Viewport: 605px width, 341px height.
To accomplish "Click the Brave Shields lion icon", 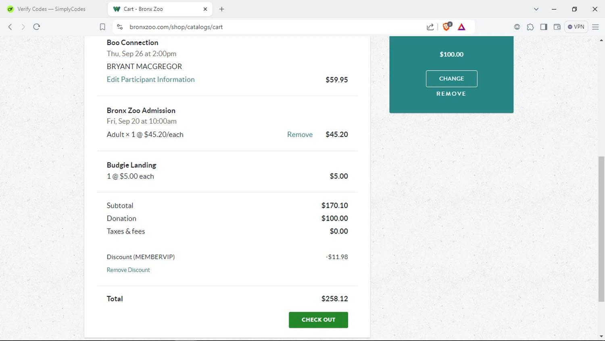I will [446, 27].
